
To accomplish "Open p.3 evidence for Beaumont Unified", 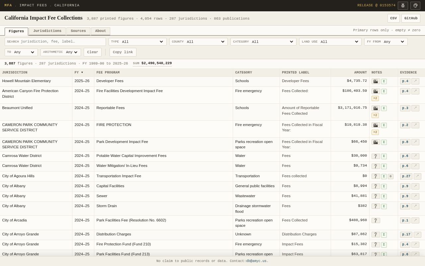I will tap(405, 108).
